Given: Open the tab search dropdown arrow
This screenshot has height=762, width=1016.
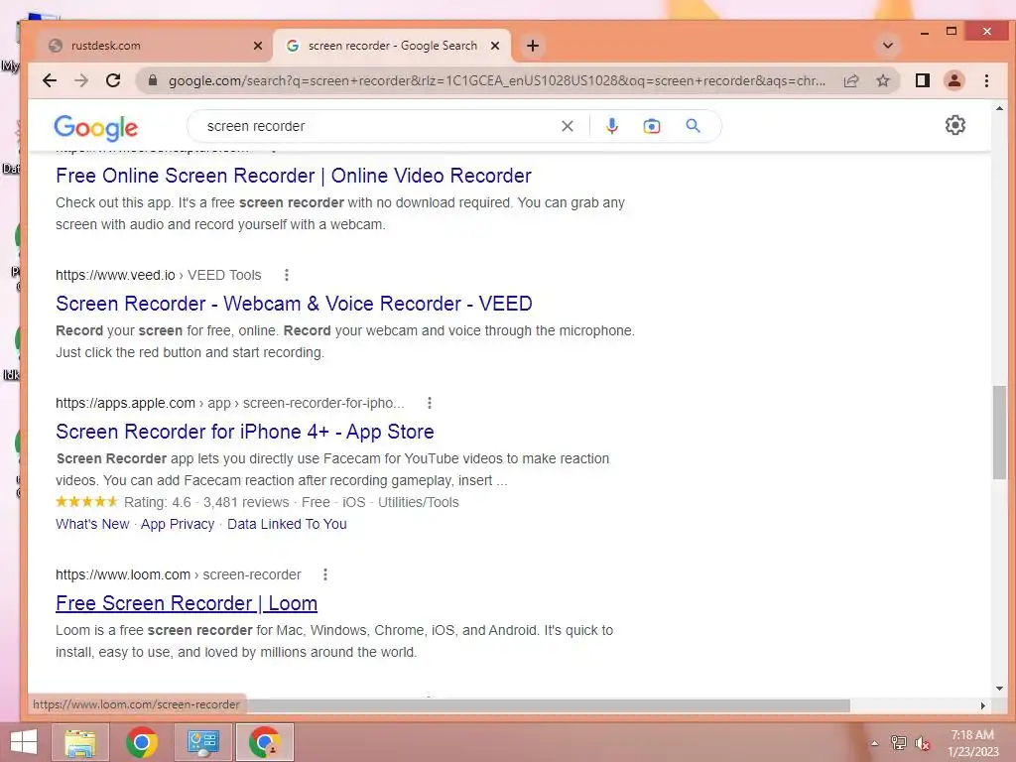Looking at the screenshot, I should tap(888, 46).
